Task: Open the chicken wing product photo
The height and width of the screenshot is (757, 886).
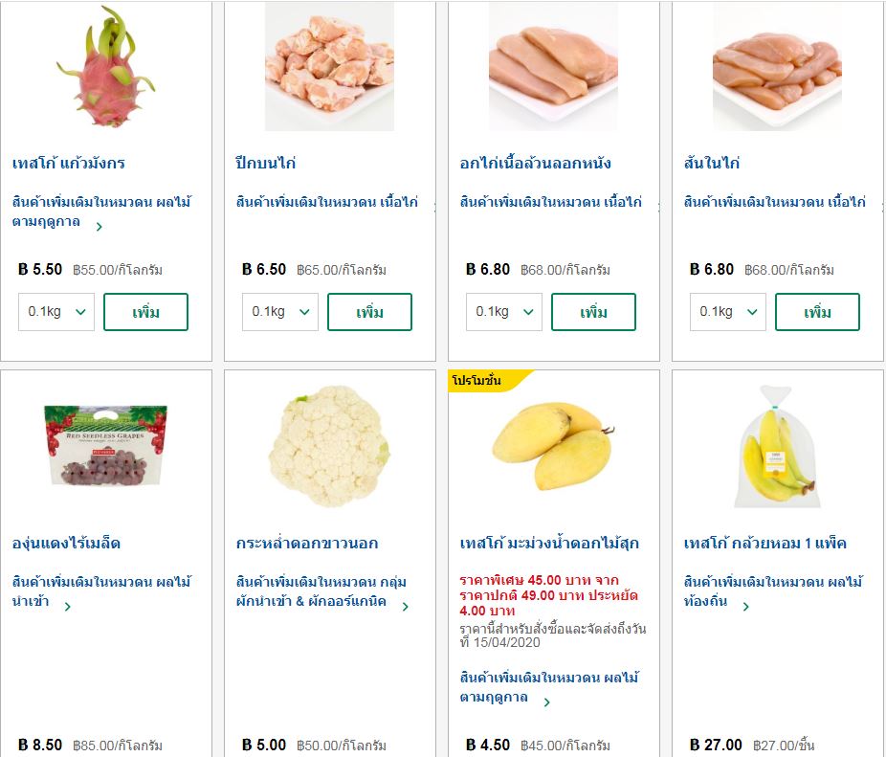Action: pos(329,67)
